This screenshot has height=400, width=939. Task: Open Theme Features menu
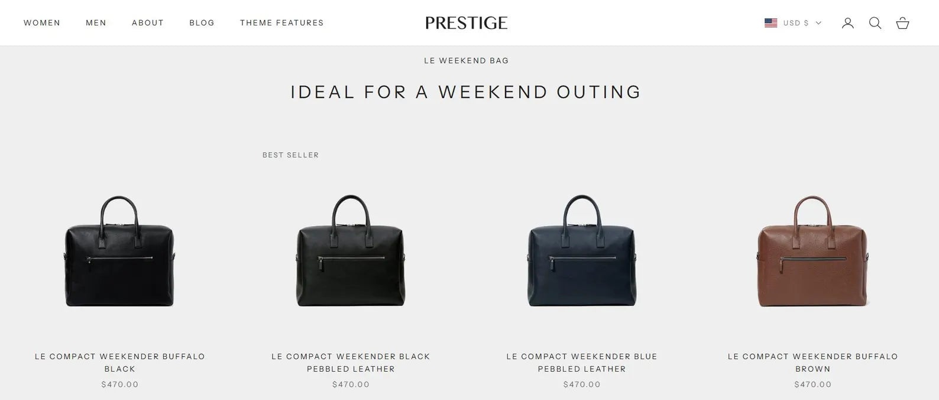pos(282,23)
